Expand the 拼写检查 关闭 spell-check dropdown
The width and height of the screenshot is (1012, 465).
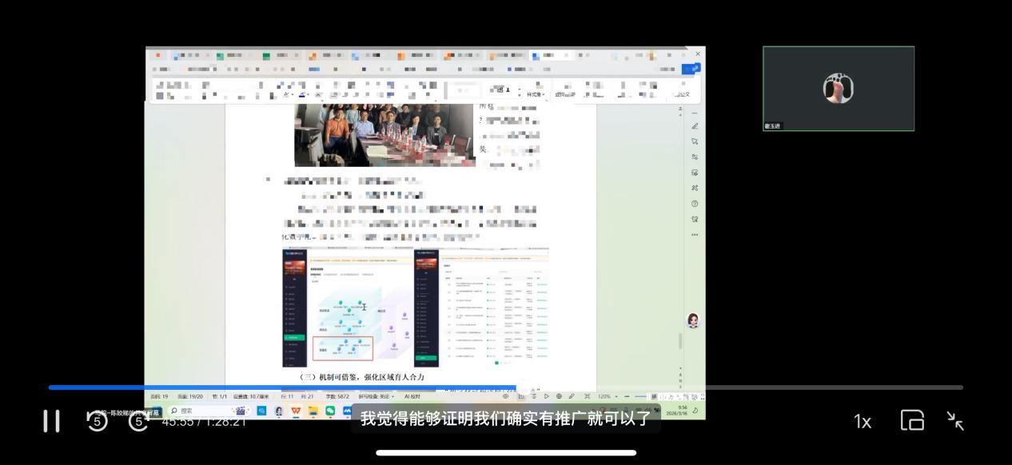(377, 395)
